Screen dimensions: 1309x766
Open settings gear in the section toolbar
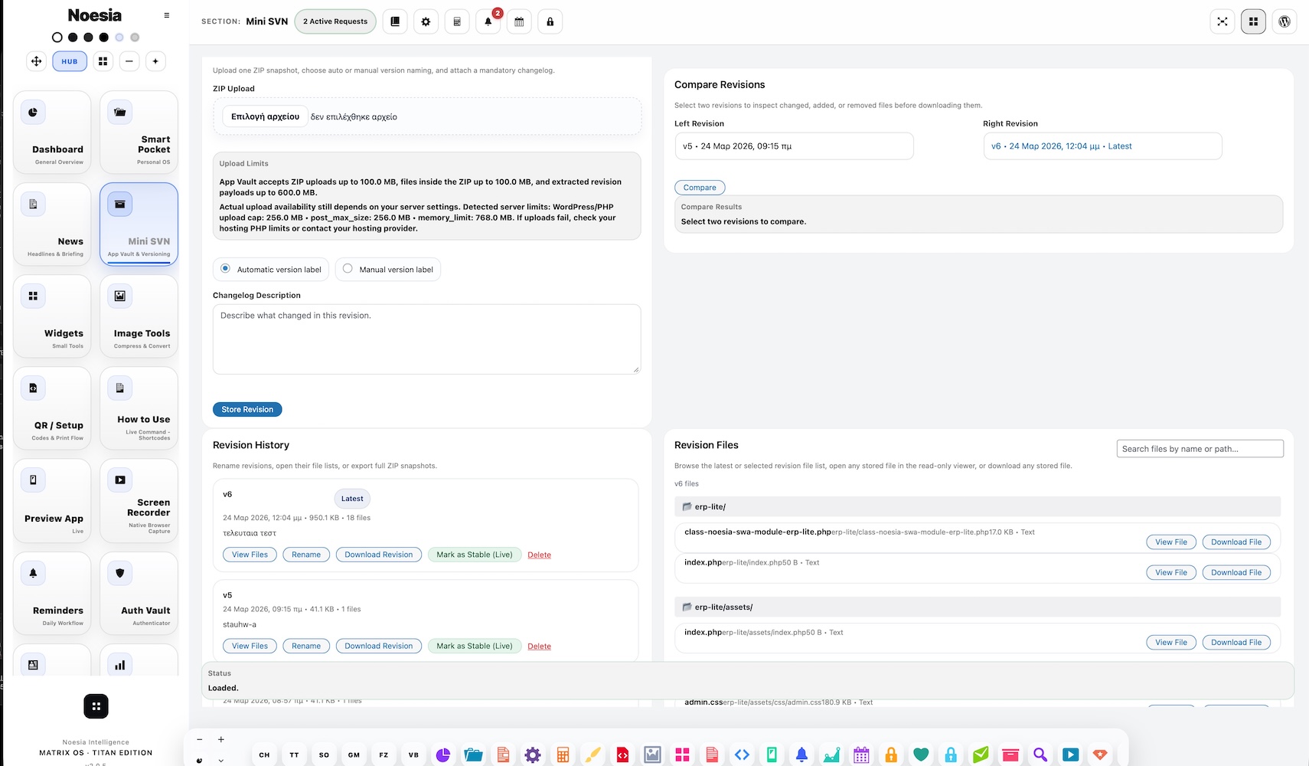[426, 21]
